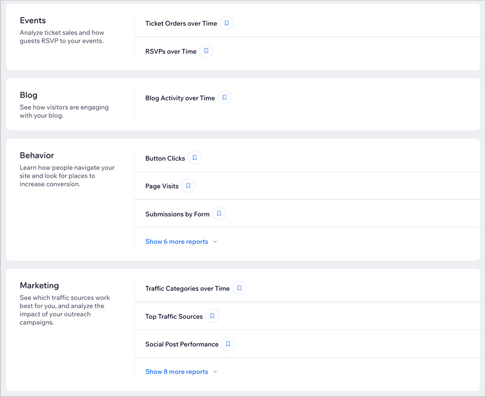Bookmark the Top Traffic Sources report

coord(212,316)
